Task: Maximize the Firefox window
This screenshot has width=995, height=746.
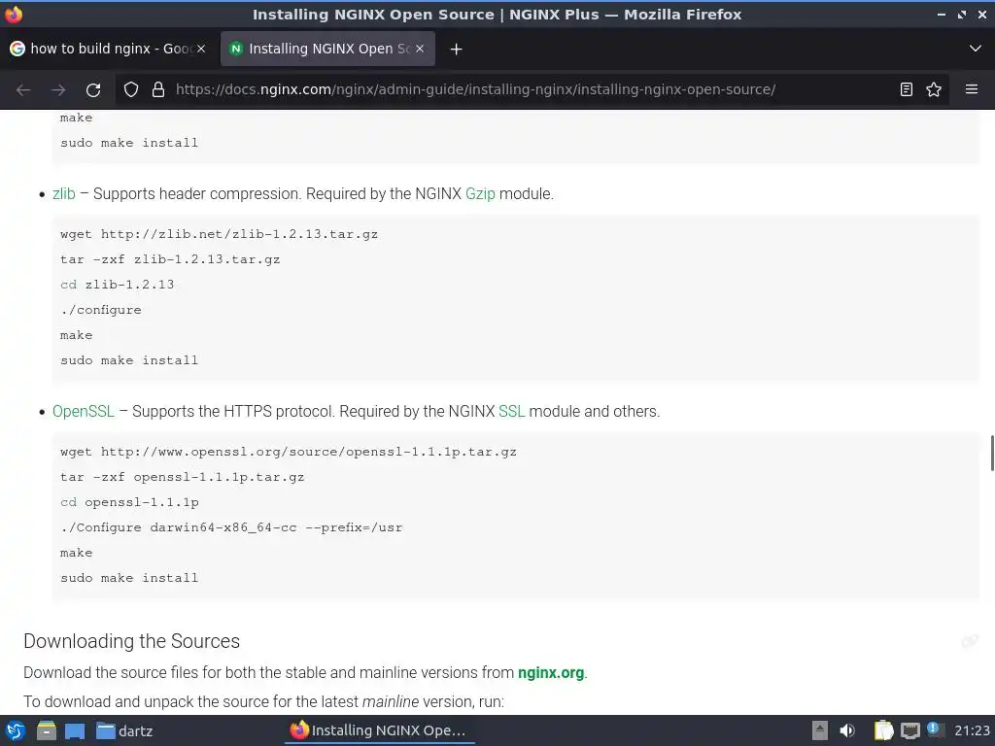Action: point(962,14)
